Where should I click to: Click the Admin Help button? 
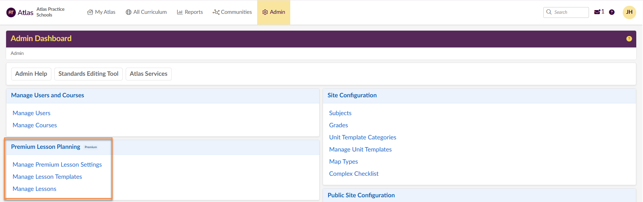tap(31, 74)
